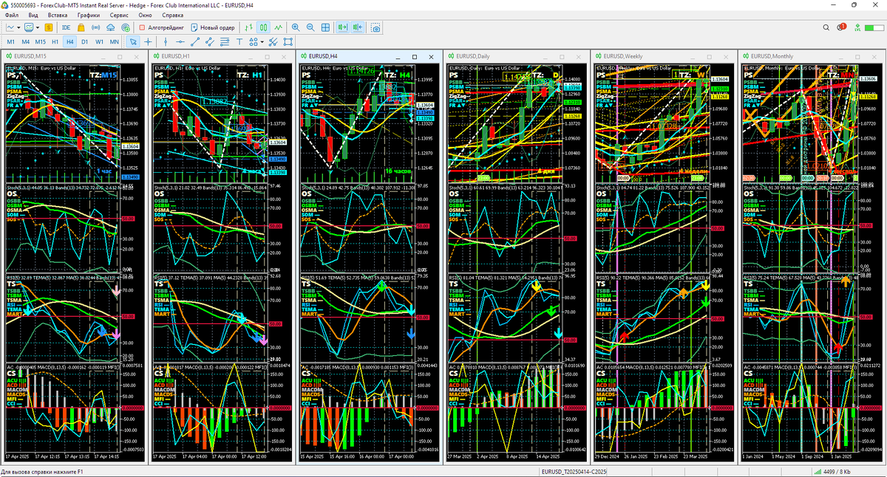Click the delete objects tool icon
This screenshot has width=887, height=477.
click(x=273, y=42)
